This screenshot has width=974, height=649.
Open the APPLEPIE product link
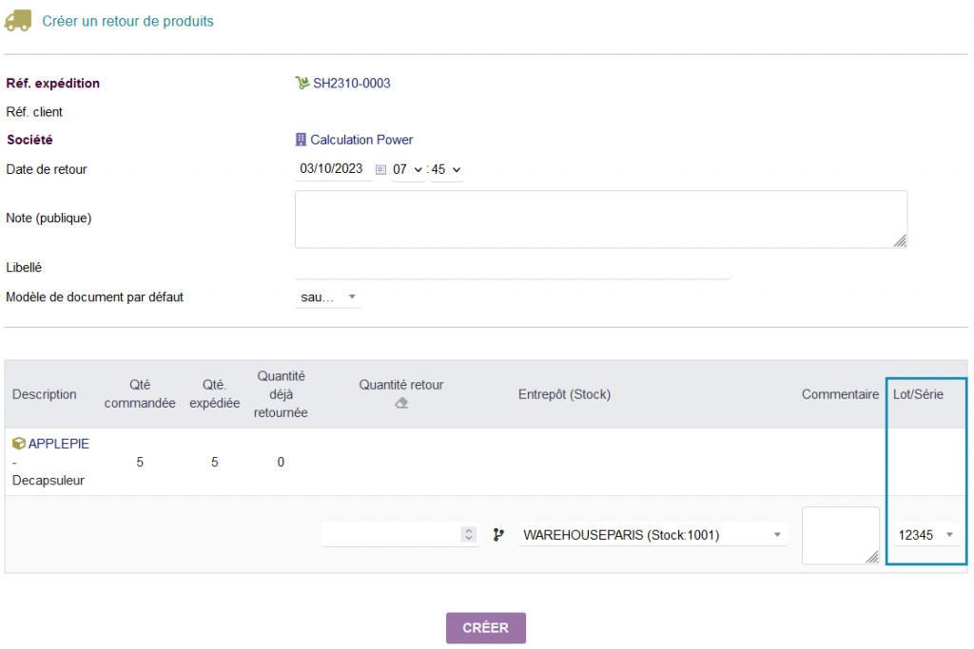(59, 444)
